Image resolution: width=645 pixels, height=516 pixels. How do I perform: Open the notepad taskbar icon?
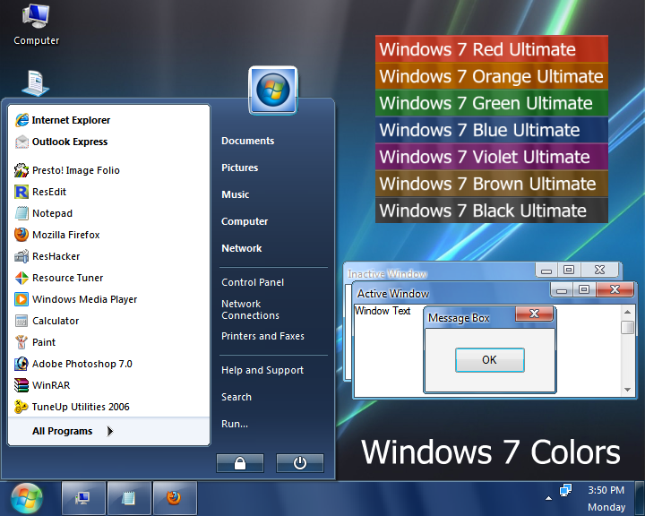(129, 498)
